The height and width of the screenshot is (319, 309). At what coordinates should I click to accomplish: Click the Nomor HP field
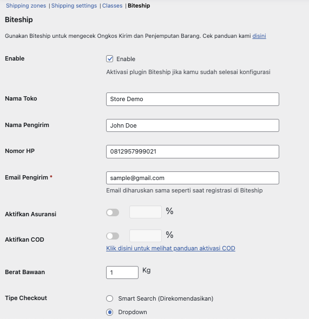pos(193,151)
